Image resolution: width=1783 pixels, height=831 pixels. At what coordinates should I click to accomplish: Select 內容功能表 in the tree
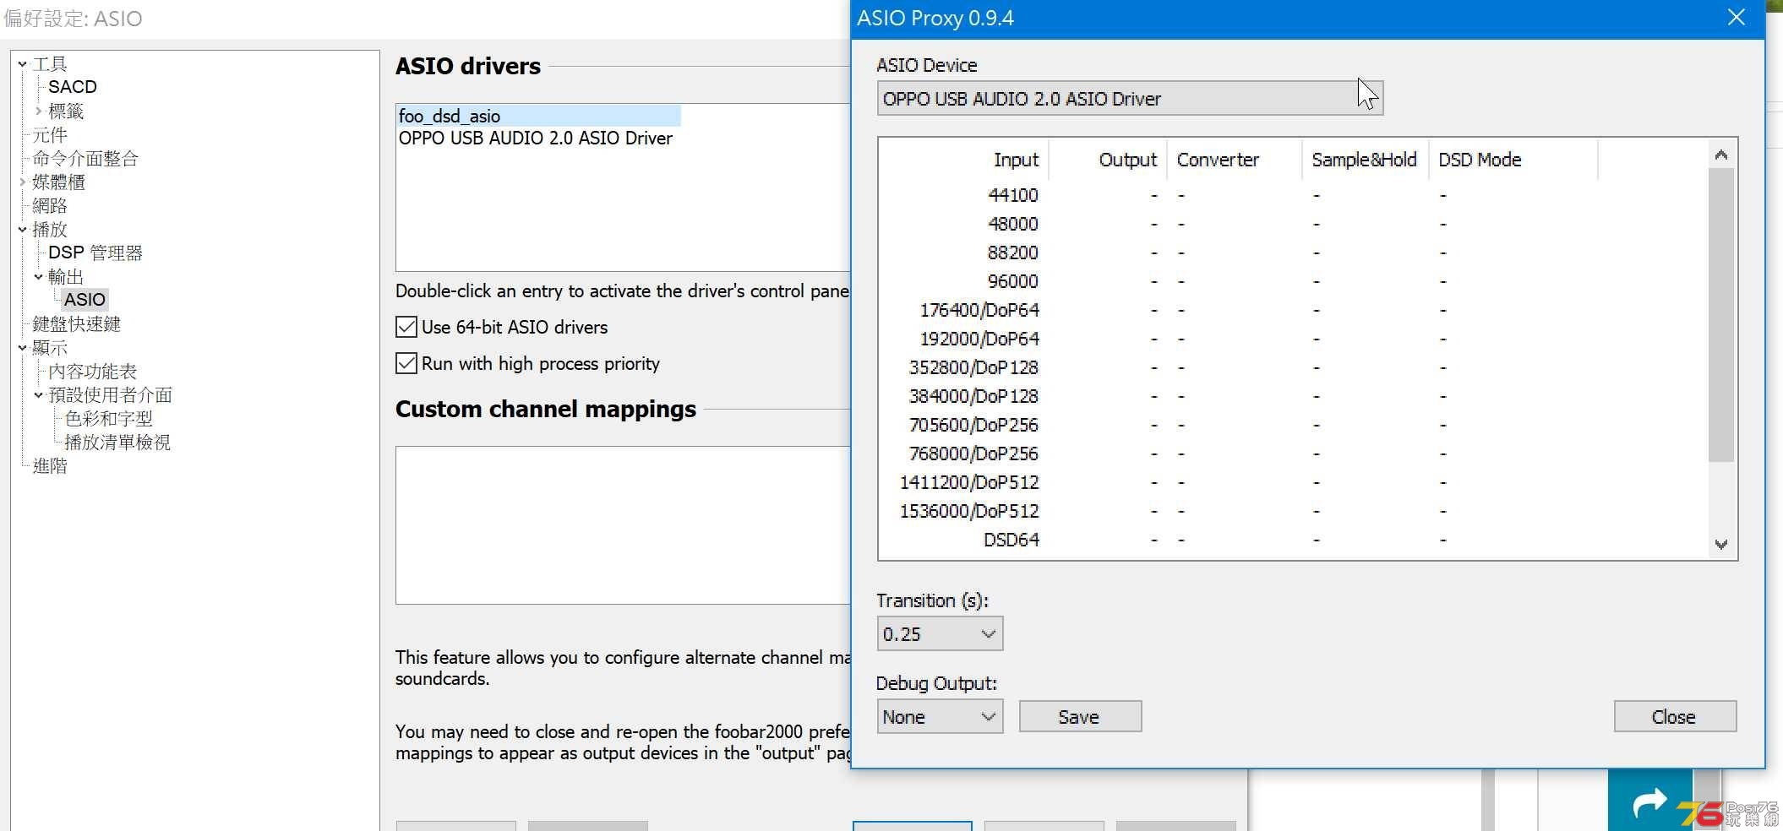point(92,372)
